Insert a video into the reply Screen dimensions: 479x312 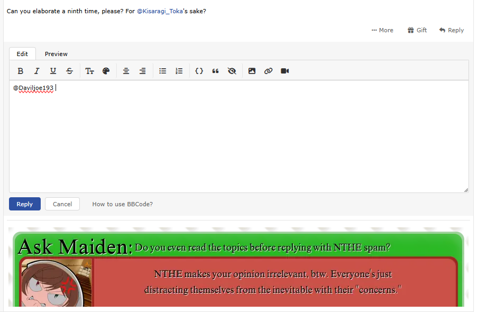[x=284, y=71]
